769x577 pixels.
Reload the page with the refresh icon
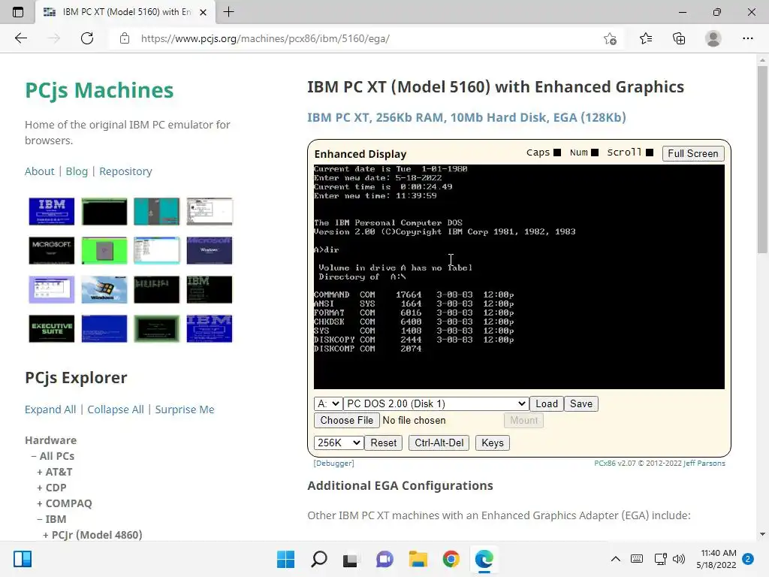[x=87, y=38]
